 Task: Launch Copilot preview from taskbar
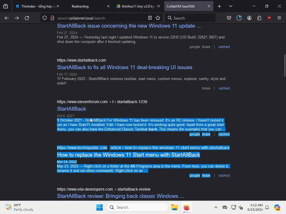coord(277,207)
